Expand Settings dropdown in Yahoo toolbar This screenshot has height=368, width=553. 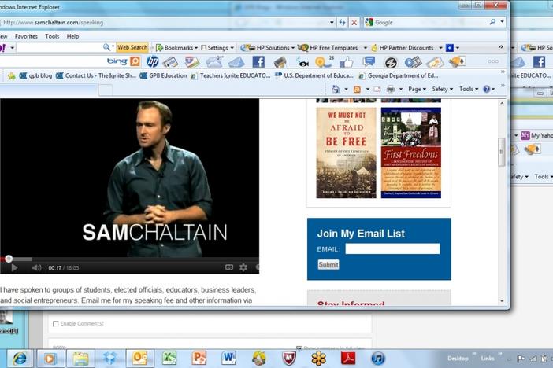coord(232,47)
